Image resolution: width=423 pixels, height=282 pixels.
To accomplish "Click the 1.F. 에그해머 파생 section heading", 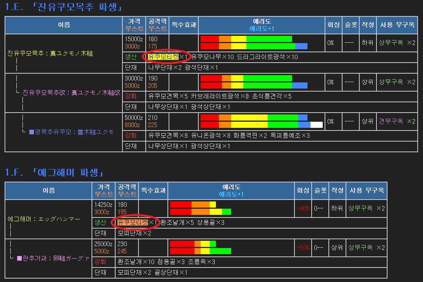I will (55, 172).
